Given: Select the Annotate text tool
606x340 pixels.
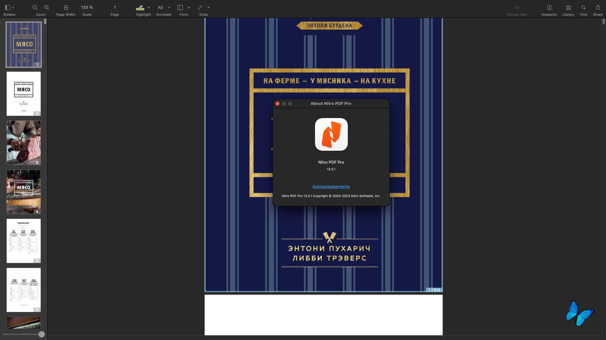Looking at the screenshot, I should pyautogui.click(x=160, y=8).
